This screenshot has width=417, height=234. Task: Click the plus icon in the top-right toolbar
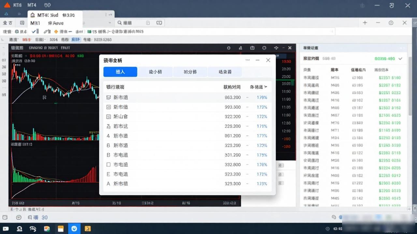[x=365, y=23]
